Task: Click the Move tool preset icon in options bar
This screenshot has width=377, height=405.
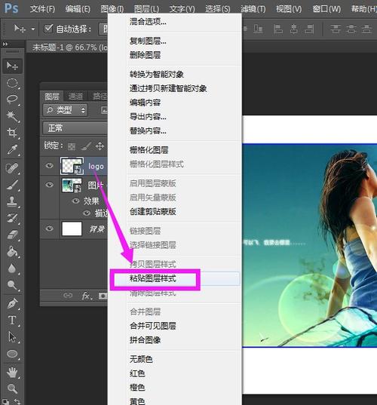Action: [x=20, y=29]
